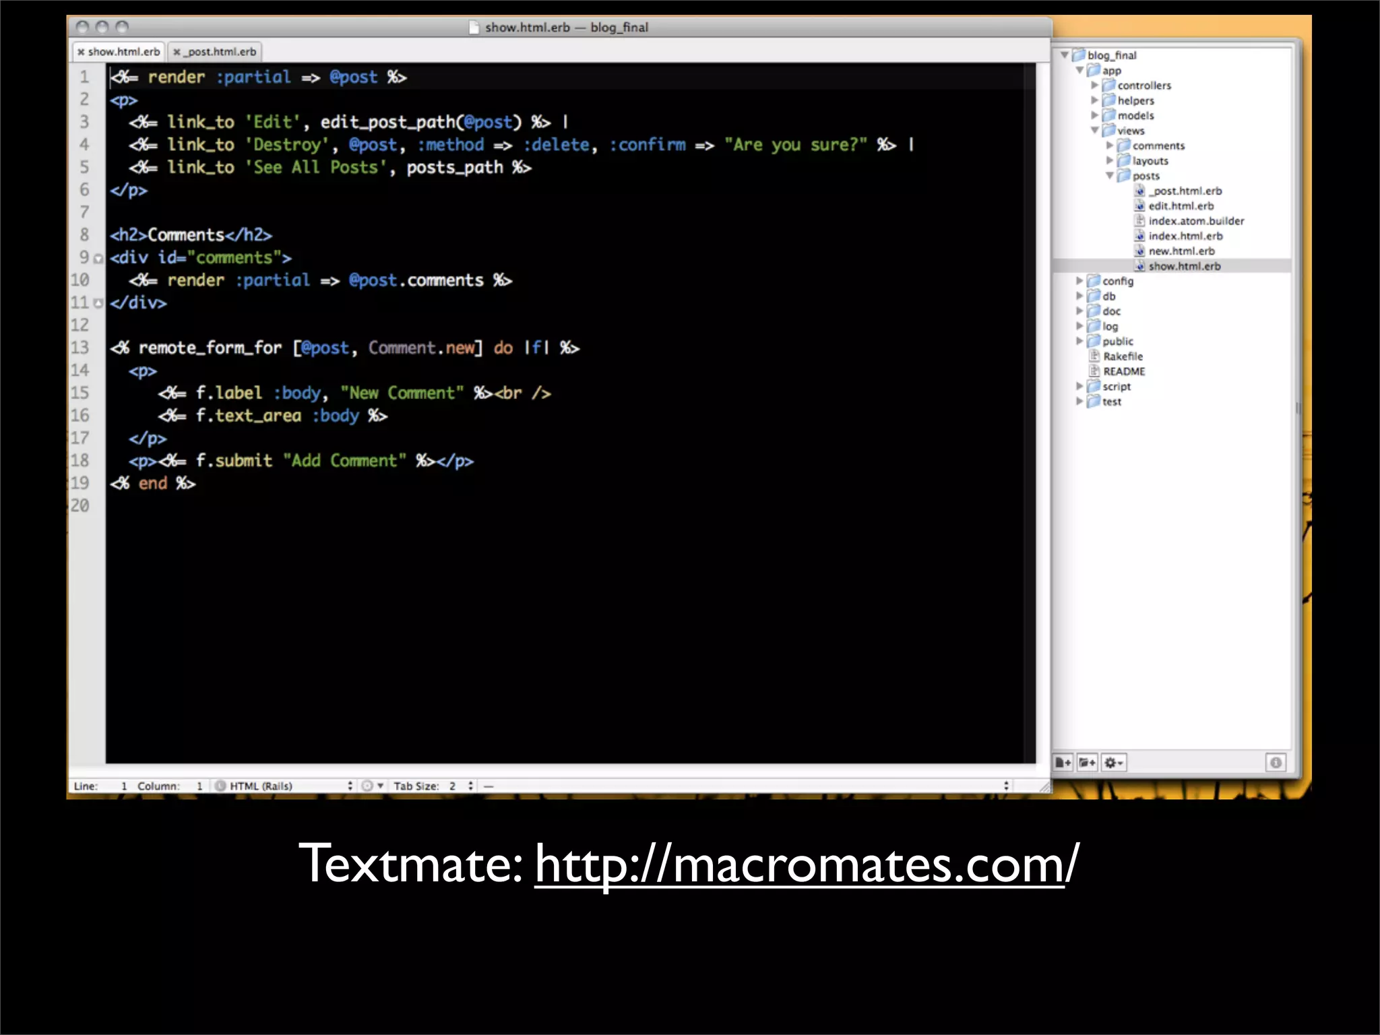Click the 'Column: 1' status bar indicator
Screen dimensions: 1380x1035
[170, 786]
